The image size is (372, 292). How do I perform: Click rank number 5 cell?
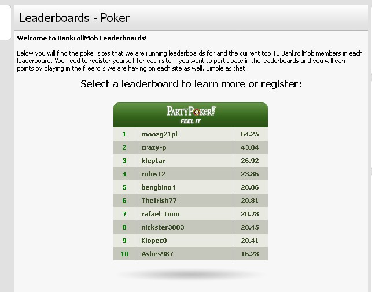125,187
